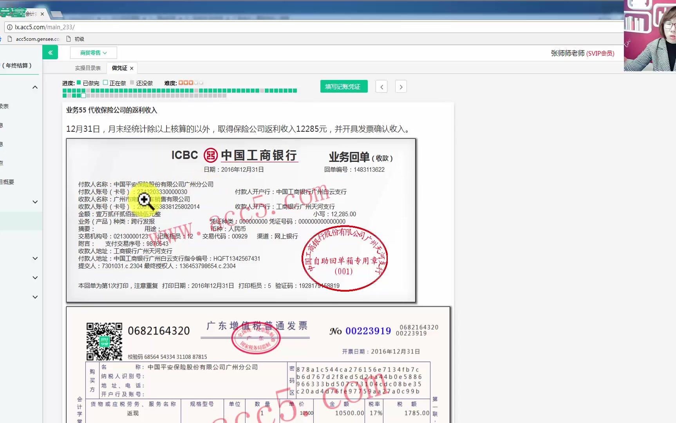Click the print note 本回单为第1次打印
The height and width of the screenshot is (423, 676).
tap(103, 286)
